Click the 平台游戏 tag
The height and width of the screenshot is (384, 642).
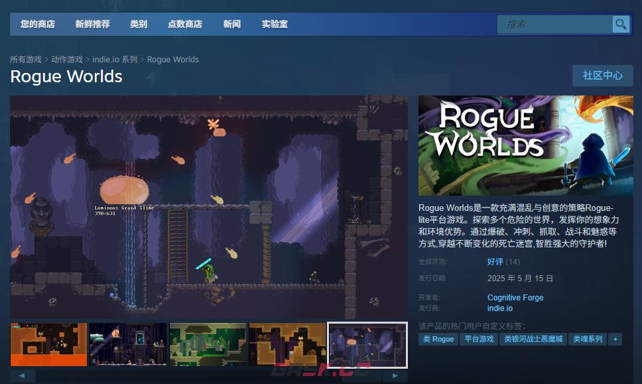pos(479,339)
